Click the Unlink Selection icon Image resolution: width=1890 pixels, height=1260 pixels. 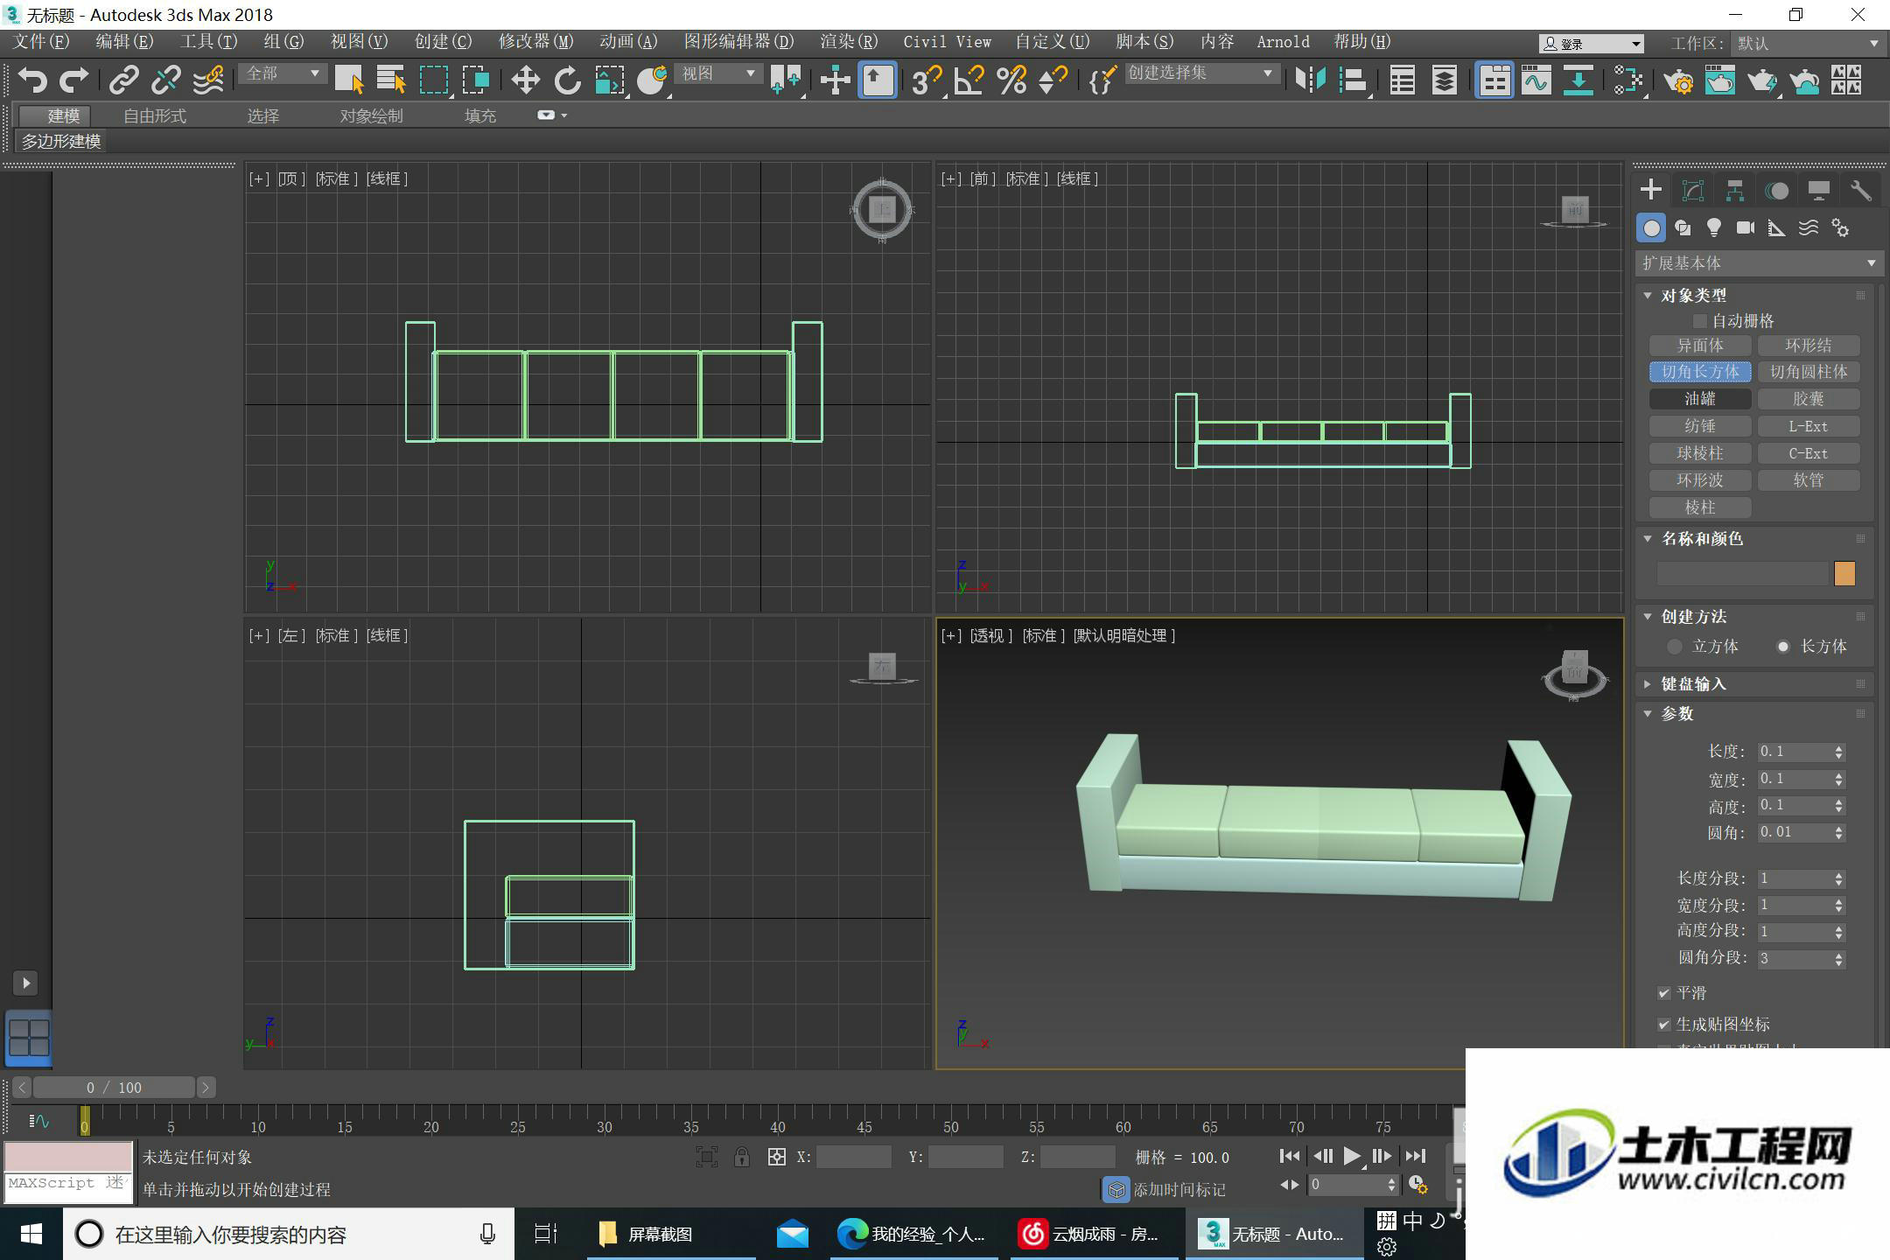(x=165, y=80)
